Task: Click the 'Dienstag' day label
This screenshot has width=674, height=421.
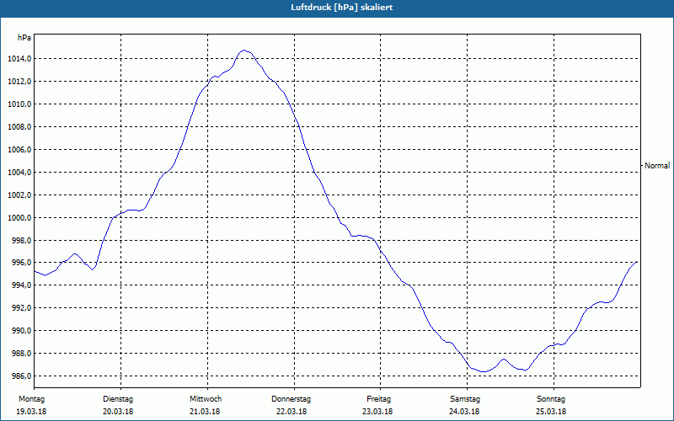Action: 118,399
